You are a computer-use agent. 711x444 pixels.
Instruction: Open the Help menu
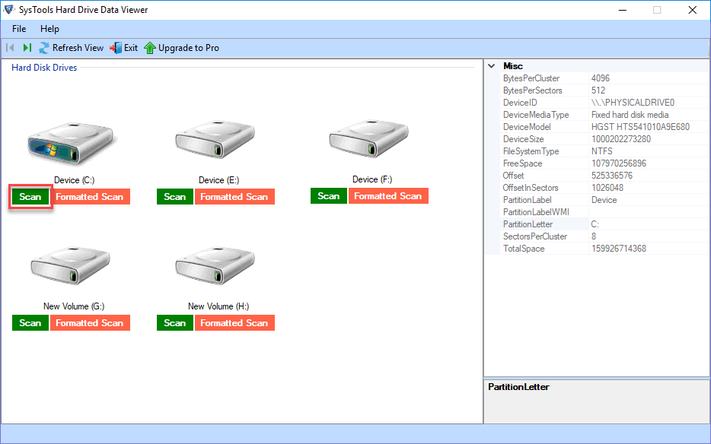(50, 29)
